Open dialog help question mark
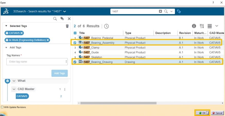Viewport: 225px width, 116px height. [x=213, y=3]
